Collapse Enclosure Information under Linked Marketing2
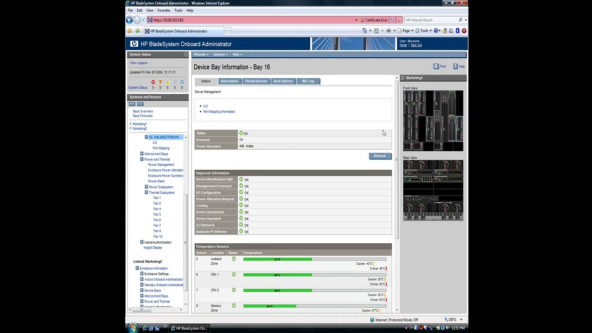 [x=137, y=268]
